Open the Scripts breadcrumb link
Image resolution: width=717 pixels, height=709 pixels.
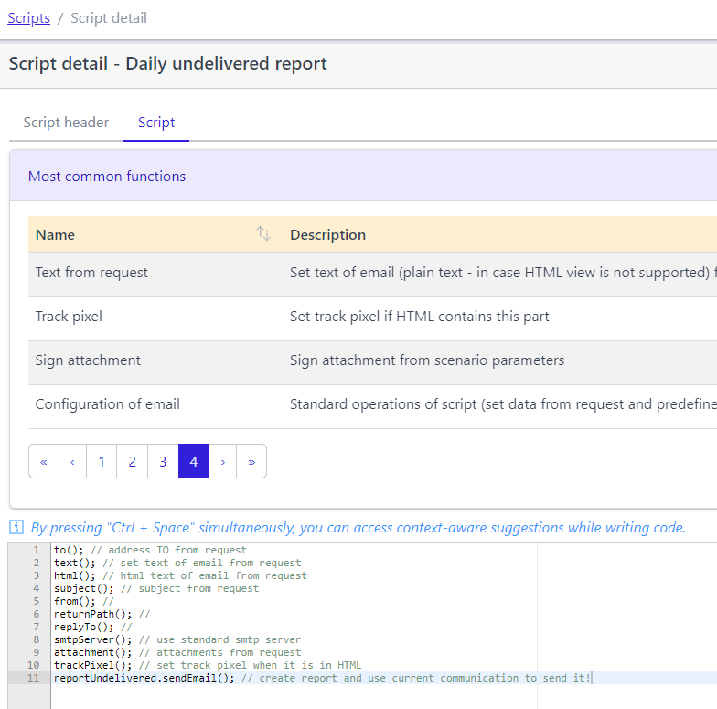tap(29, 18)
